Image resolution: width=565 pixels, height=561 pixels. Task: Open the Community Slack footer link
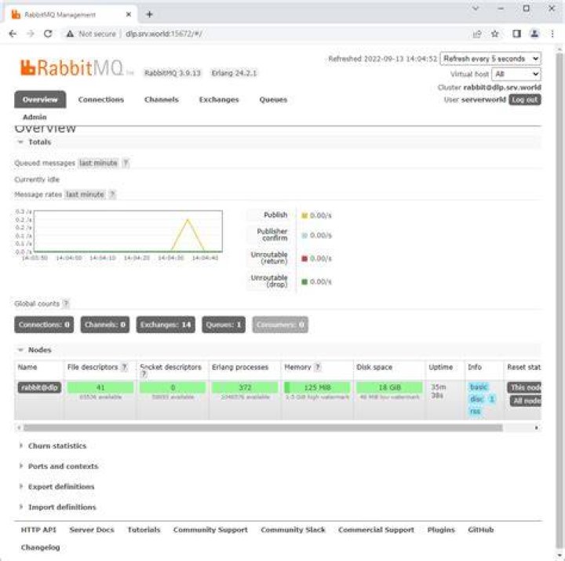pos(293,530)
